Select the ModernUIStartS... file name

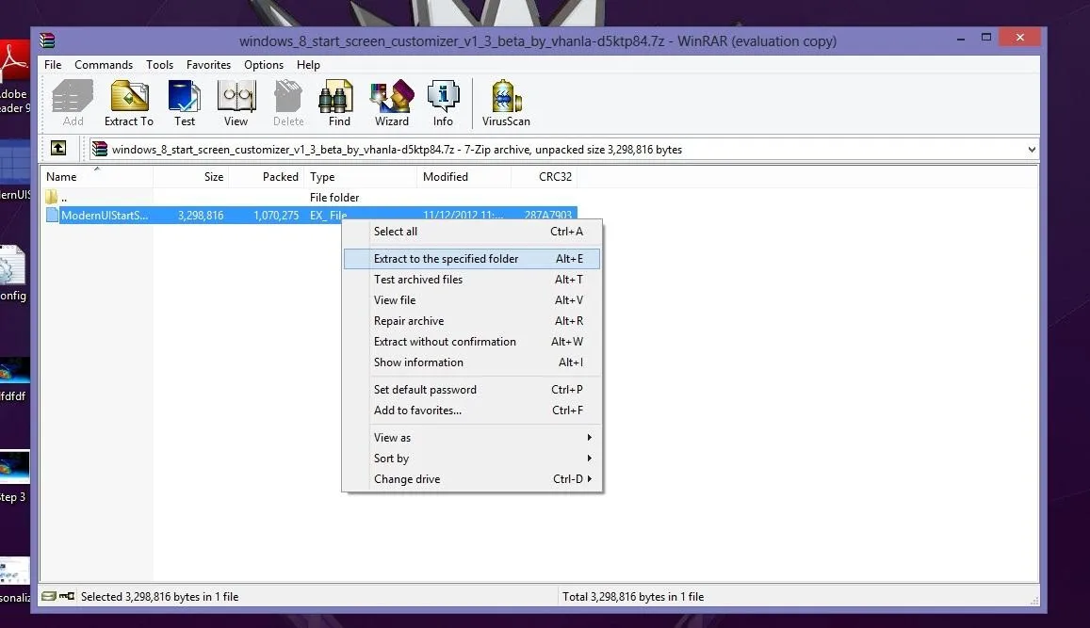[x=105, y=216]
